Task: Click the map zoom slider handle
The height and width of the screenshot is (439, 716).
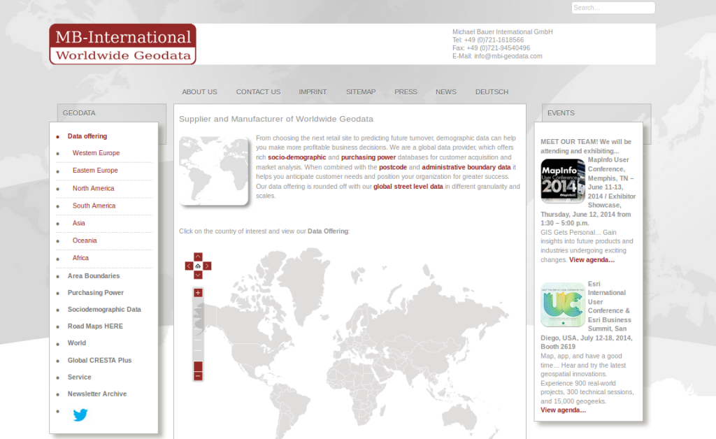Action: coord(198,366)
